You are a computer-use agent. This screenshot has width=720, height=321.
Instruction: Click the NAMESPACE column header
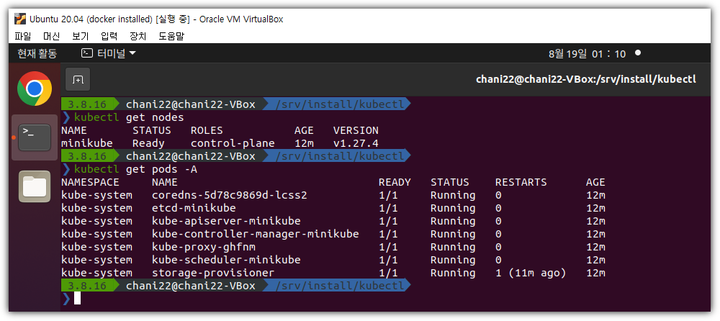[90, 182]
